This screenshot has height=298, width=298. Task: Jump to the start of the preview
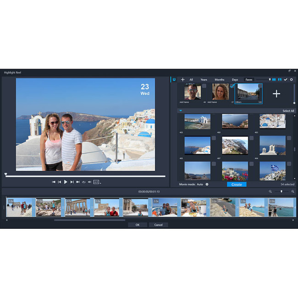(54, 182)
